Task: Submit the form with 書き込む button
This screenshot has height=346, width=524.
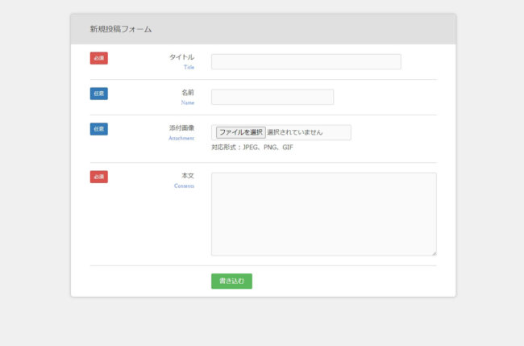Action: [231, 281]
